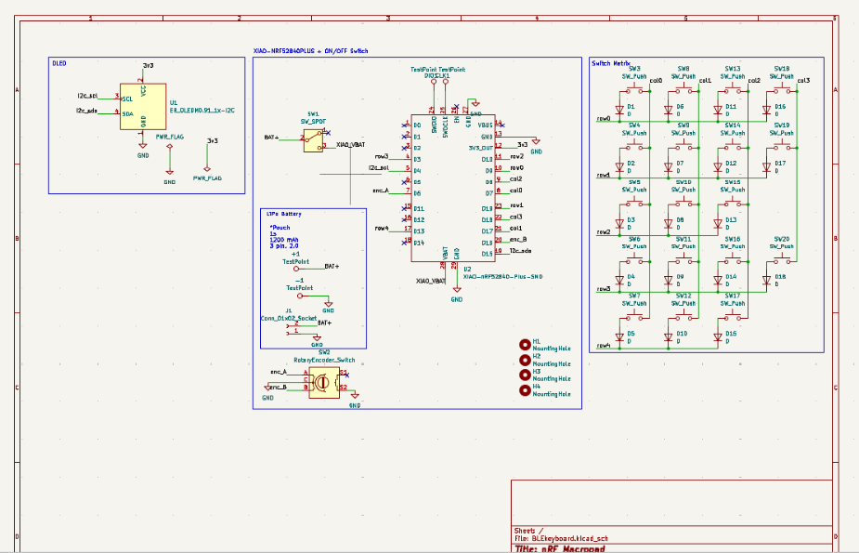Image resolution: width=859 pixels, height=553 pixels.
Task: Click the SWDCLK test point circle above U2
Action: click(446, 82)
